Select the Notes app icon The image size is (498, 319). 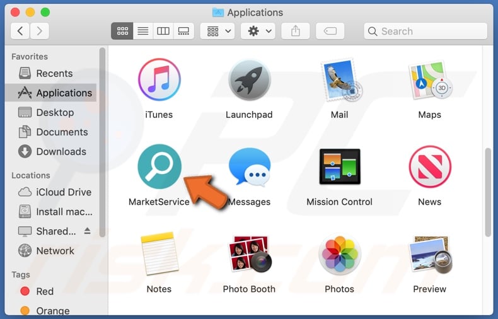[159, 254]
